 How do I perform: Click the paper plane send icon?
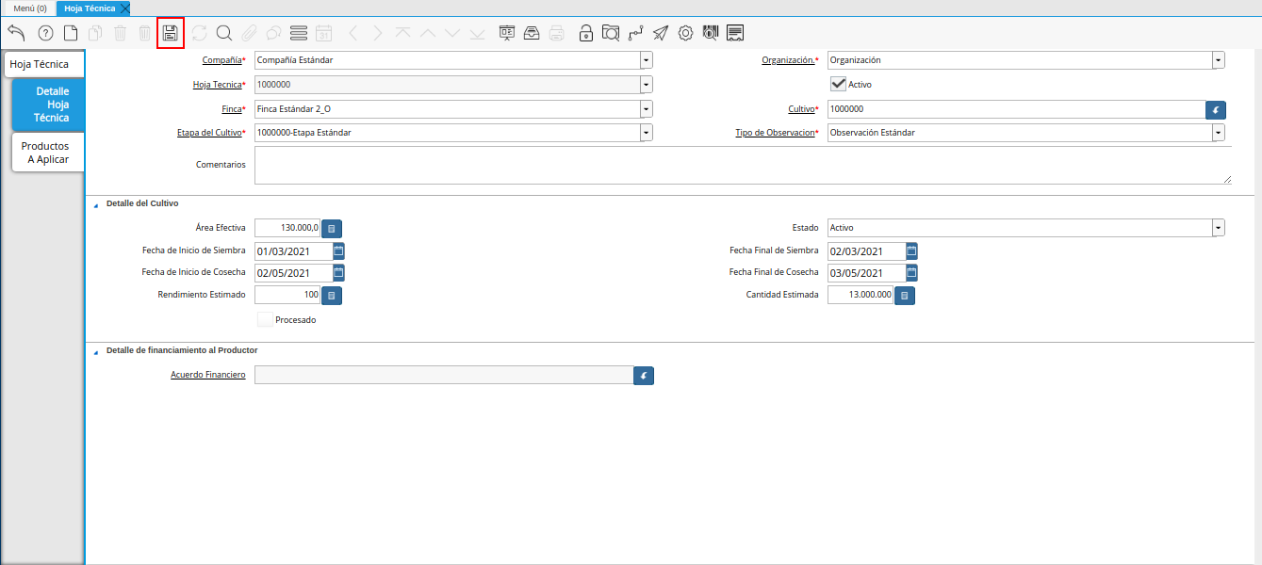661,33
